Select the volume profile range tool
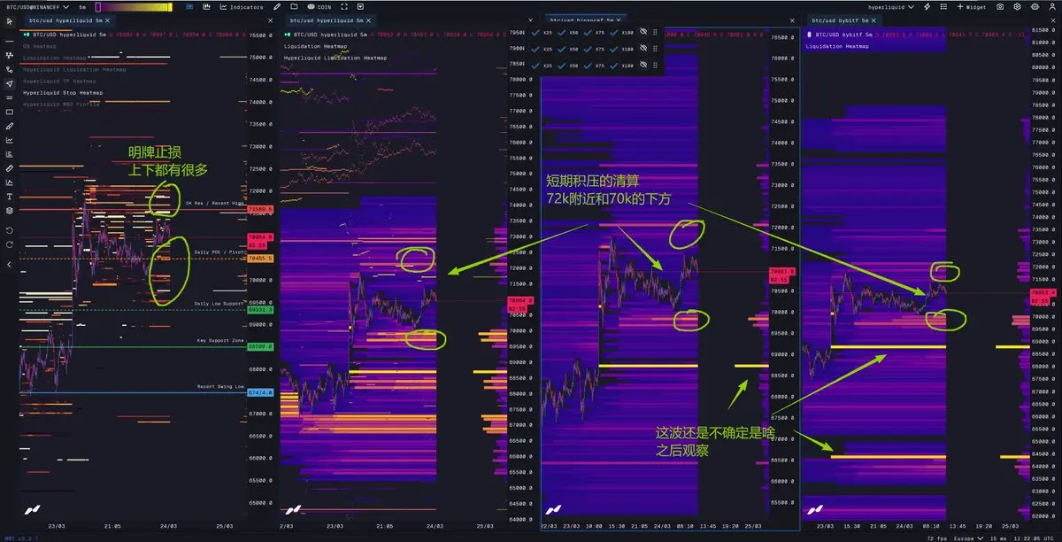Screen dimensions: 1062x542 [x=10, y=154]
